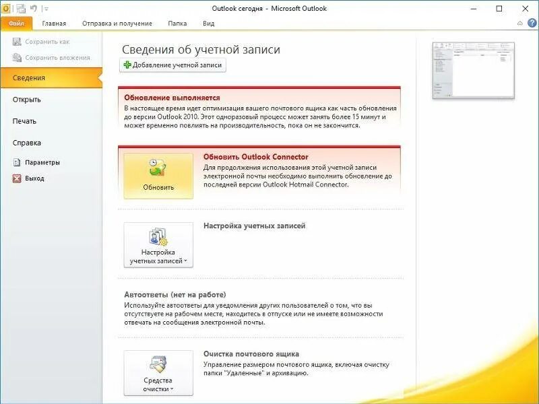Open the quick access toolbar customize dropdown

click(x=46, y=9)
